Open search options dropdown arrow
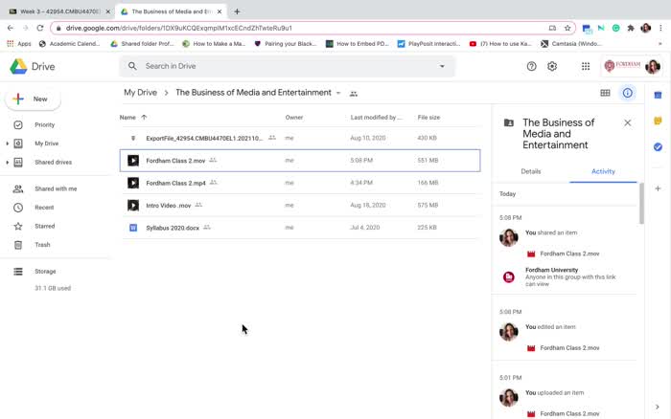671x419 pixels. click(x=442, y=66)
